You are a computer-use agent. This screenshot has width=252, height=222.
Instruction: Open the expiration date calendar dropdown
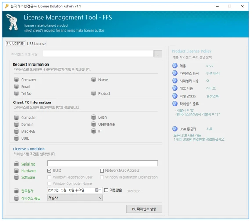tap(98, 190)
